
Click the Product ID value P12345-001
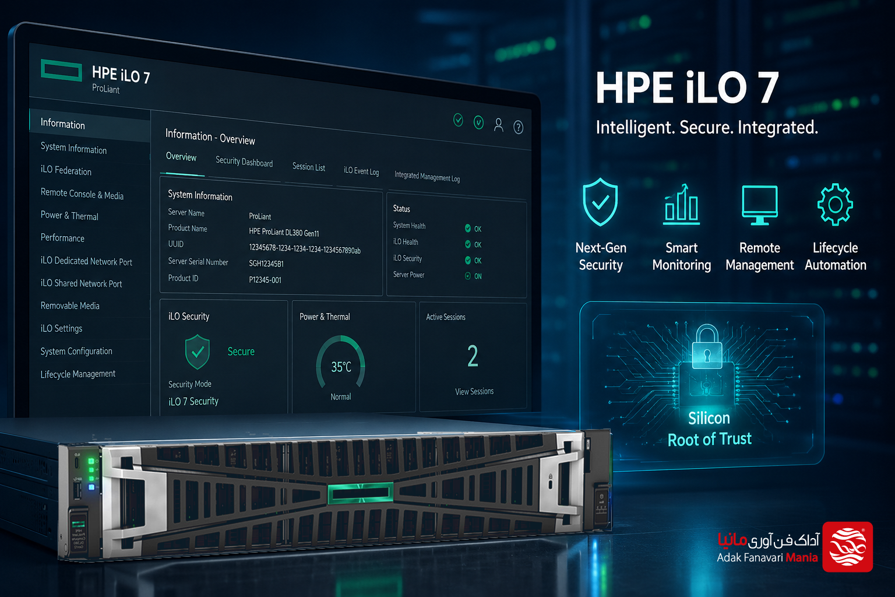[x=265, y=280]
